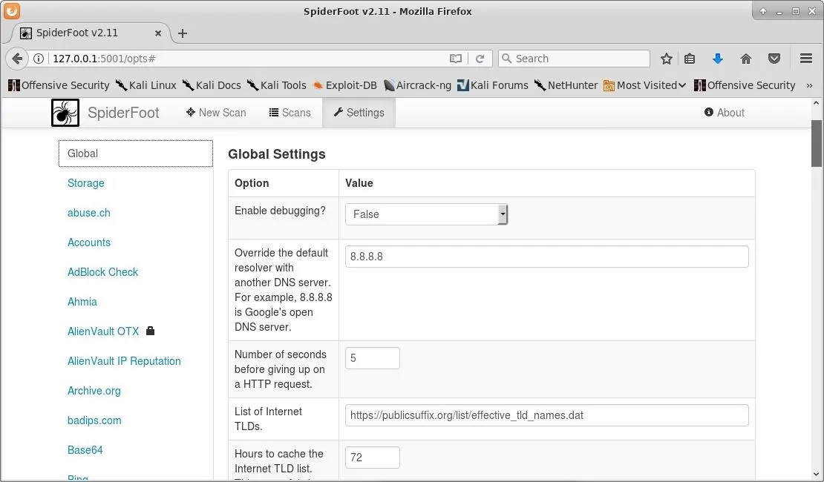Toggle reader view icon in address bar
824x482 pixels.
coord(456,59)
